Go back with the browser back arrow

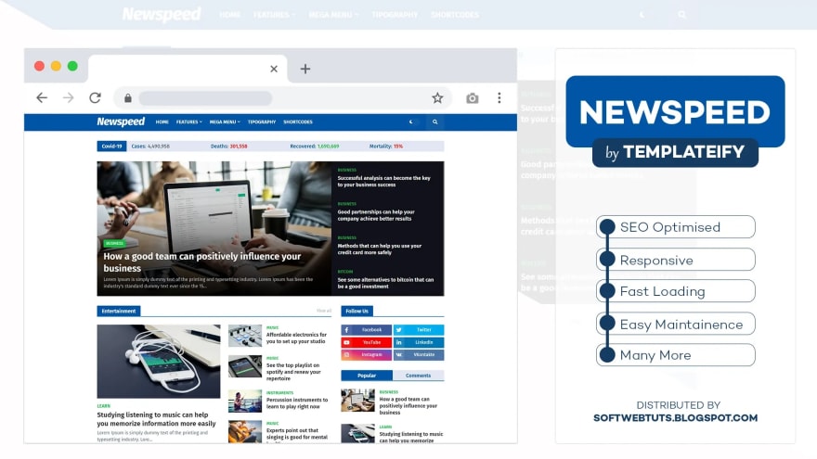coord(42,98)
